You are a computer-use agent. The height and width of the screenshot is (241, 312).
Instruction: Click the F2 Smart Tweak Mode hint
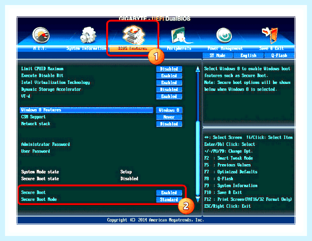click(228, 158)
